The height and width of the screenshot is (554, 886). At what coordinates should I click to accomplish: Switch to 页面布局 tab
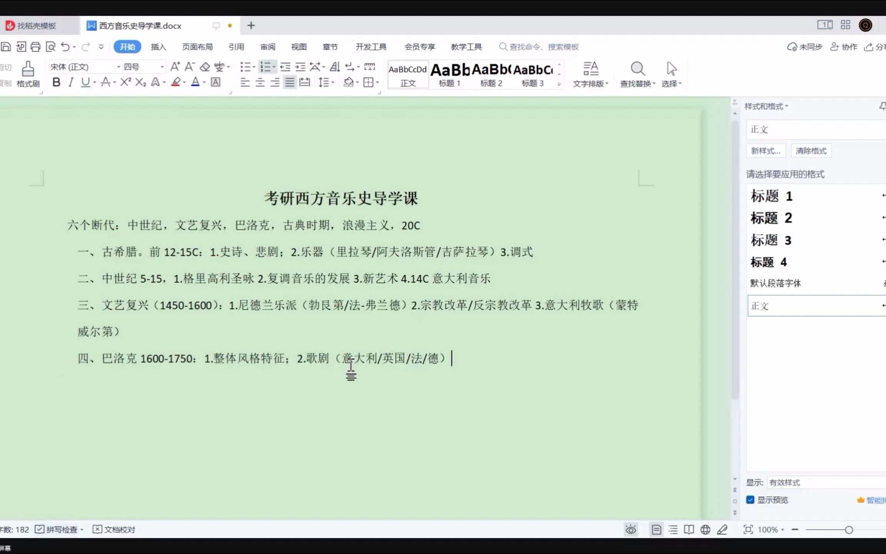pos(197,47)
